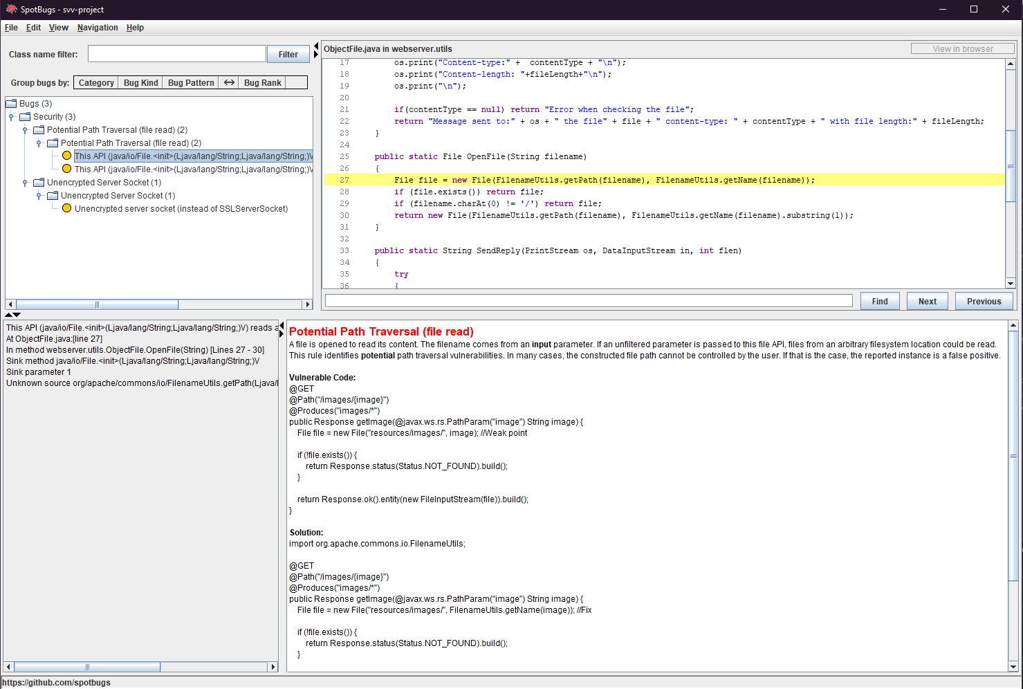The height and width of the screenshot is (689, 1023).
Task: Open the Navigation menu
Action: tap(98, 28)
